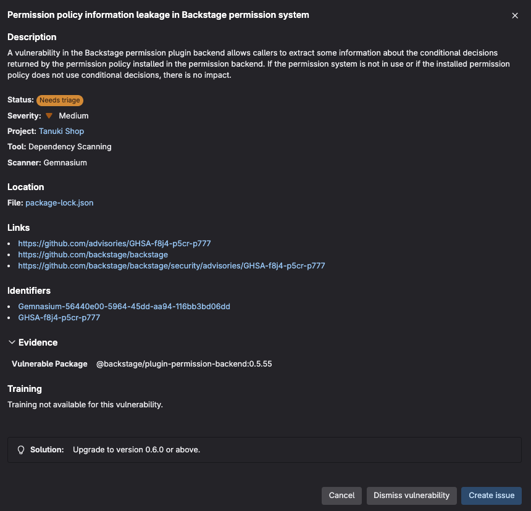Image resolution: width=531 pixels, height=511 pixels.
Task: Collapse the Evidence section chevron
Action: pos(12,343)
